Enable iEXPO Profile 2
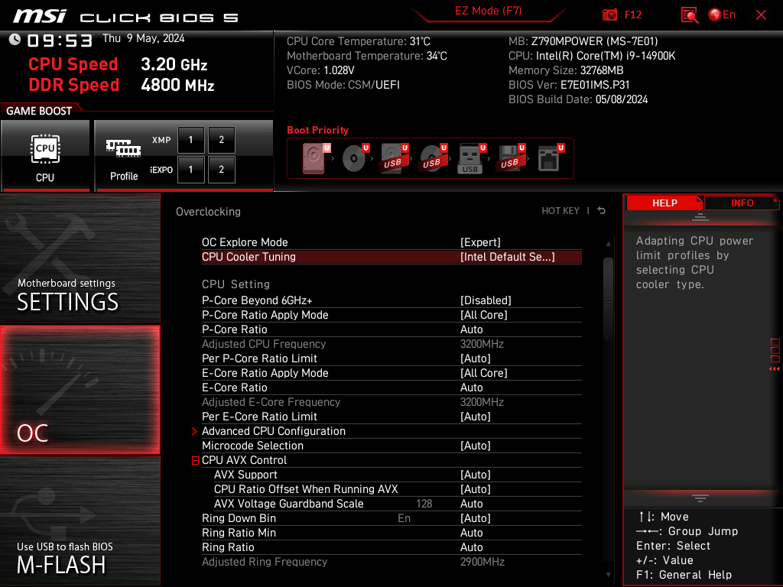This screenshot has width=783, height=587. [x=221, y=170]
